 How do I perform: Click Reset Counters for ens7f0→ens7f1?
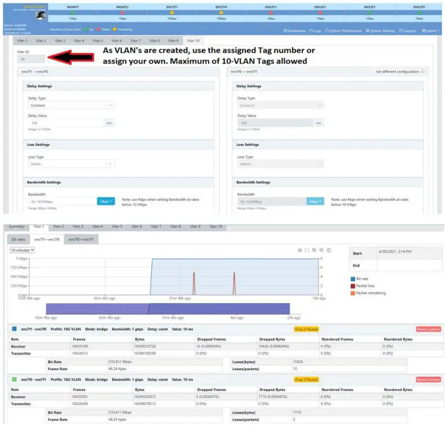coord(429,380)
